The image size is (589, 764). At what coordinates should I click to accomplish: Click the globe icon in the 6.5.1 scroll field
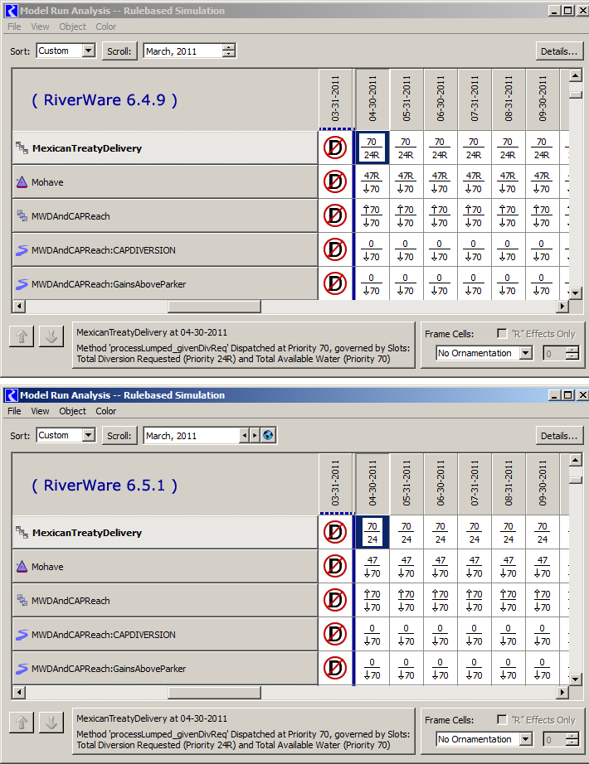(268, 435)
